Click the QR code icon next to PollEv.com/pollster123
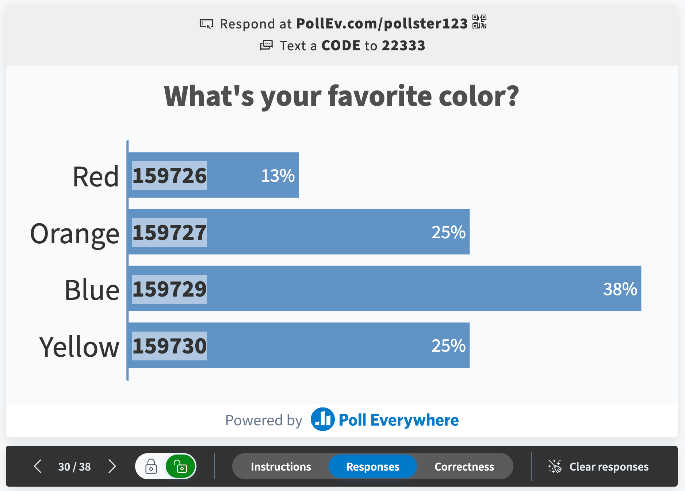The width and height of the screenshot is (685, 491). (479, 22)
